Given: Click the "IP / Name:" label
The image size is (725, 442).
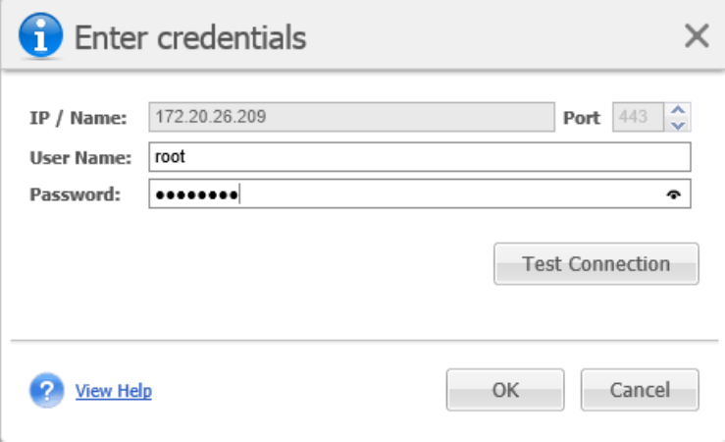Looking at the screenshot, I should [x=78, y=119].
